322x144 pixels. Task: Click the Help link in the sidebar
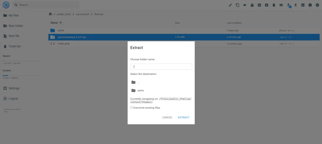(6, 112)
